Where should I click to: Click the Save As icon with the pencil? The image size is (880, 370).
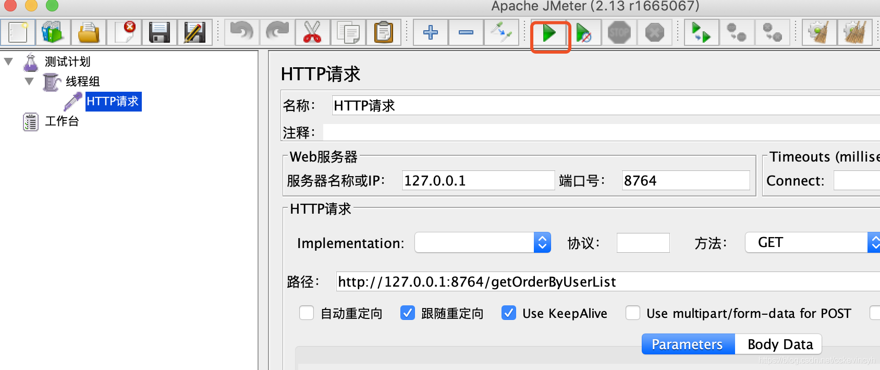tap(195, 33)
